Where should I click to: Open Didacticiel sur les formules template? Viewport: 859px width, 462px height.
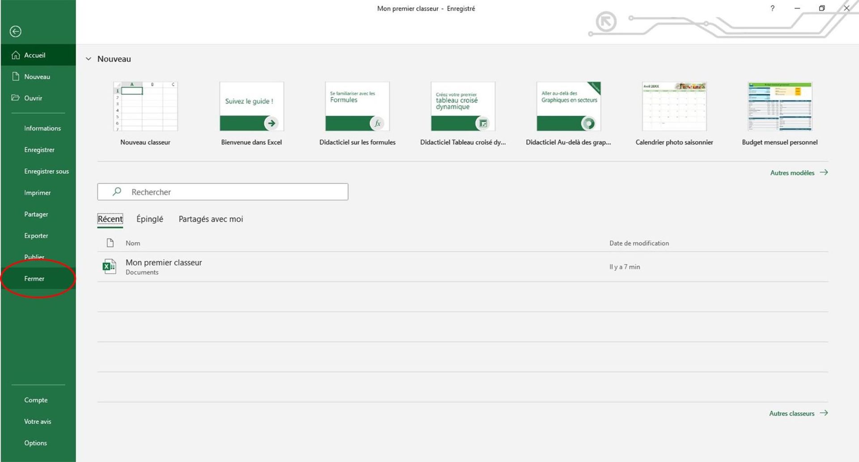pyautogui.click(x=357, y=114)
